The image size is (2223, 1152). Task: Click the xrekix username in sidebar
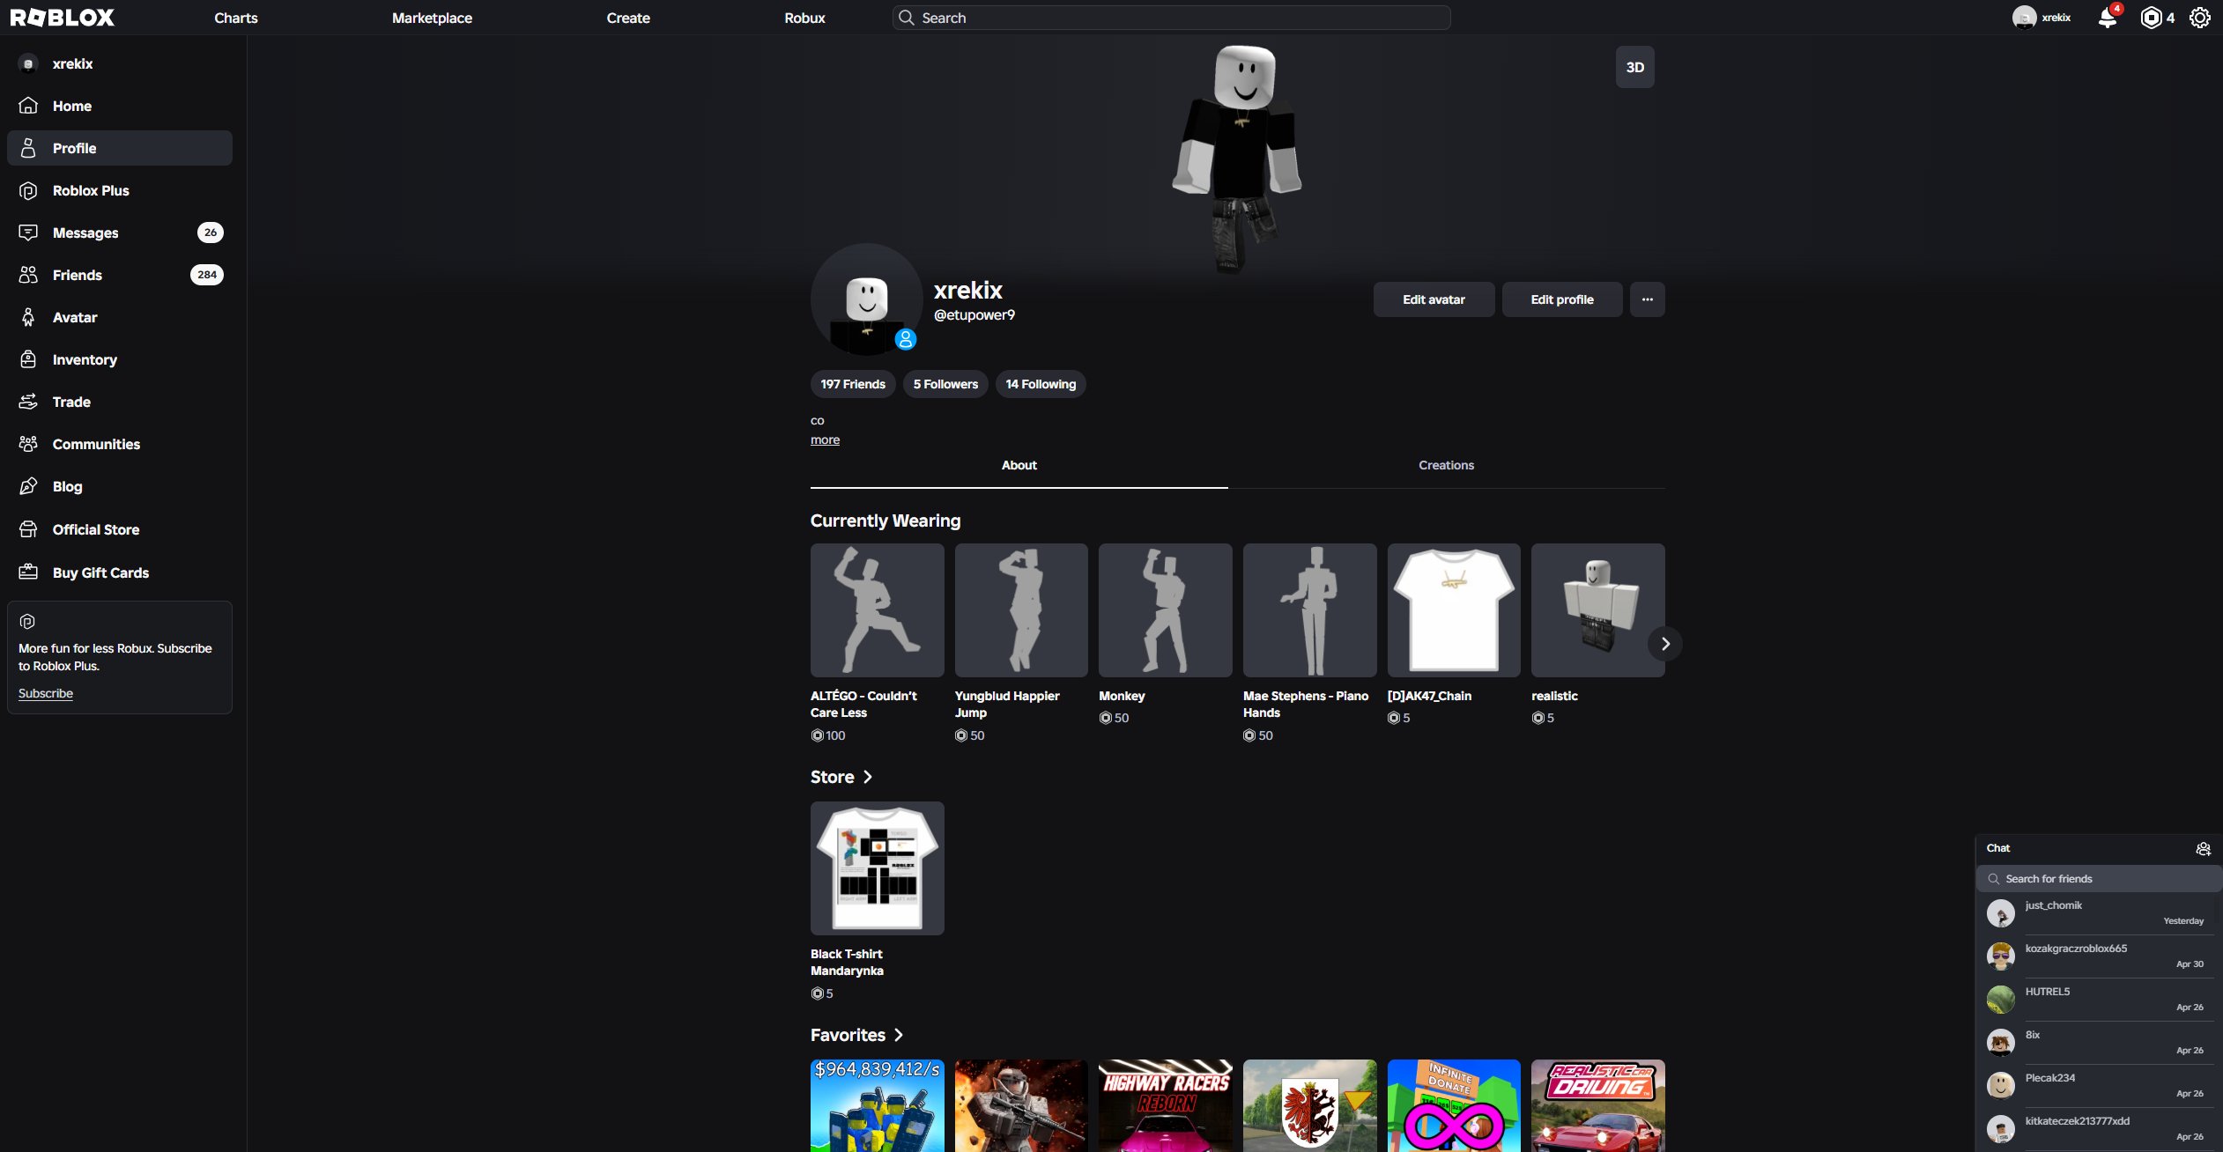pyautogui.click(x=72, y=63)
